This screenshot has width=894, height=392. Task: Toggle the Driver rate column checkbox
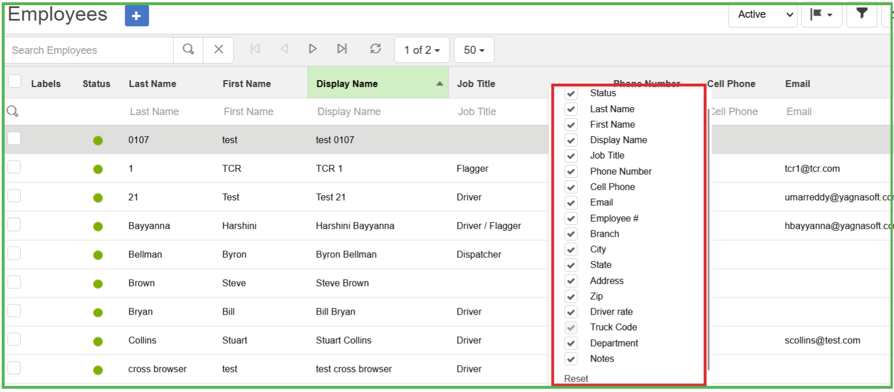[x=571, y=312]
